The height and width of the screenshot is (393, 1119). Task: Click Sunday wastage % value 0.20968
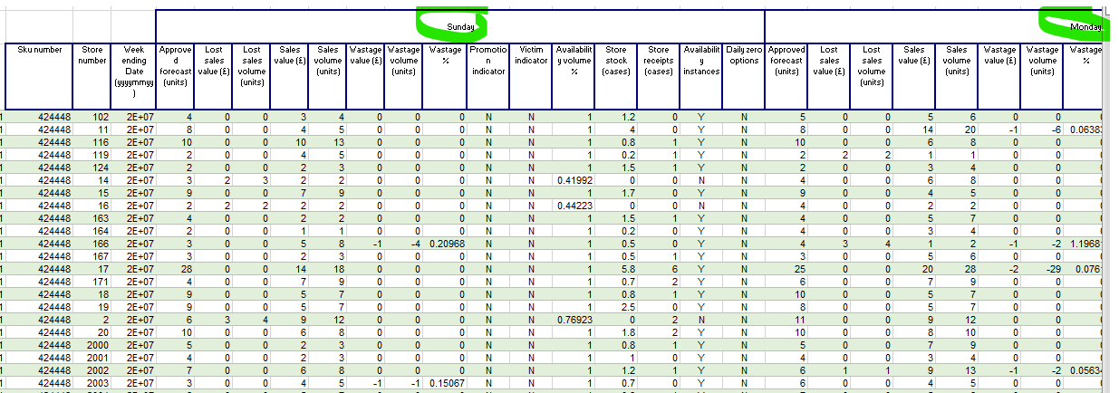point(446,244)
